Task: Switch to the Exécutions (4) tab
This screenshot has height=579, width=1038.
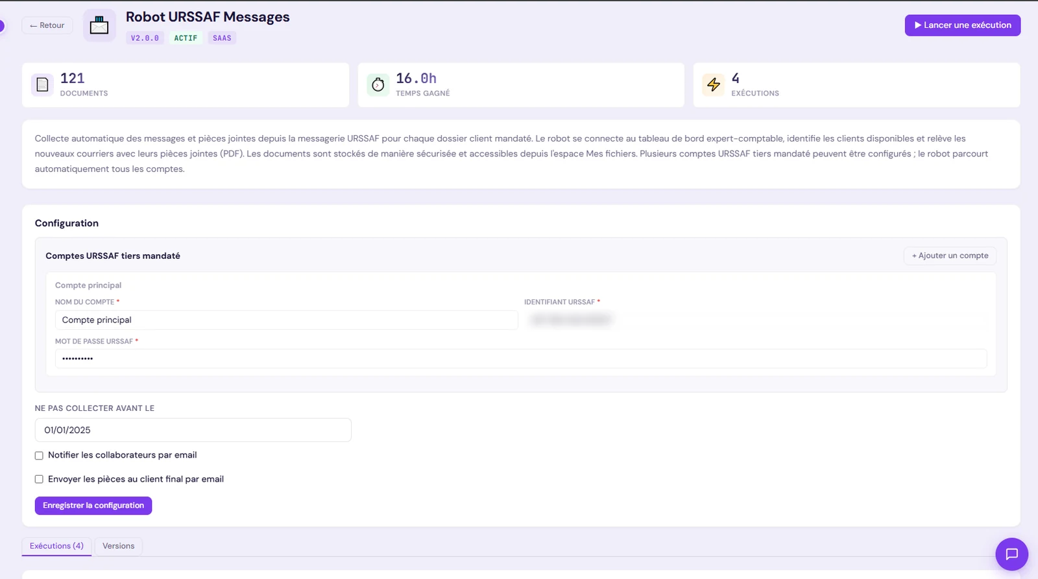Action: tap(56, 546)
